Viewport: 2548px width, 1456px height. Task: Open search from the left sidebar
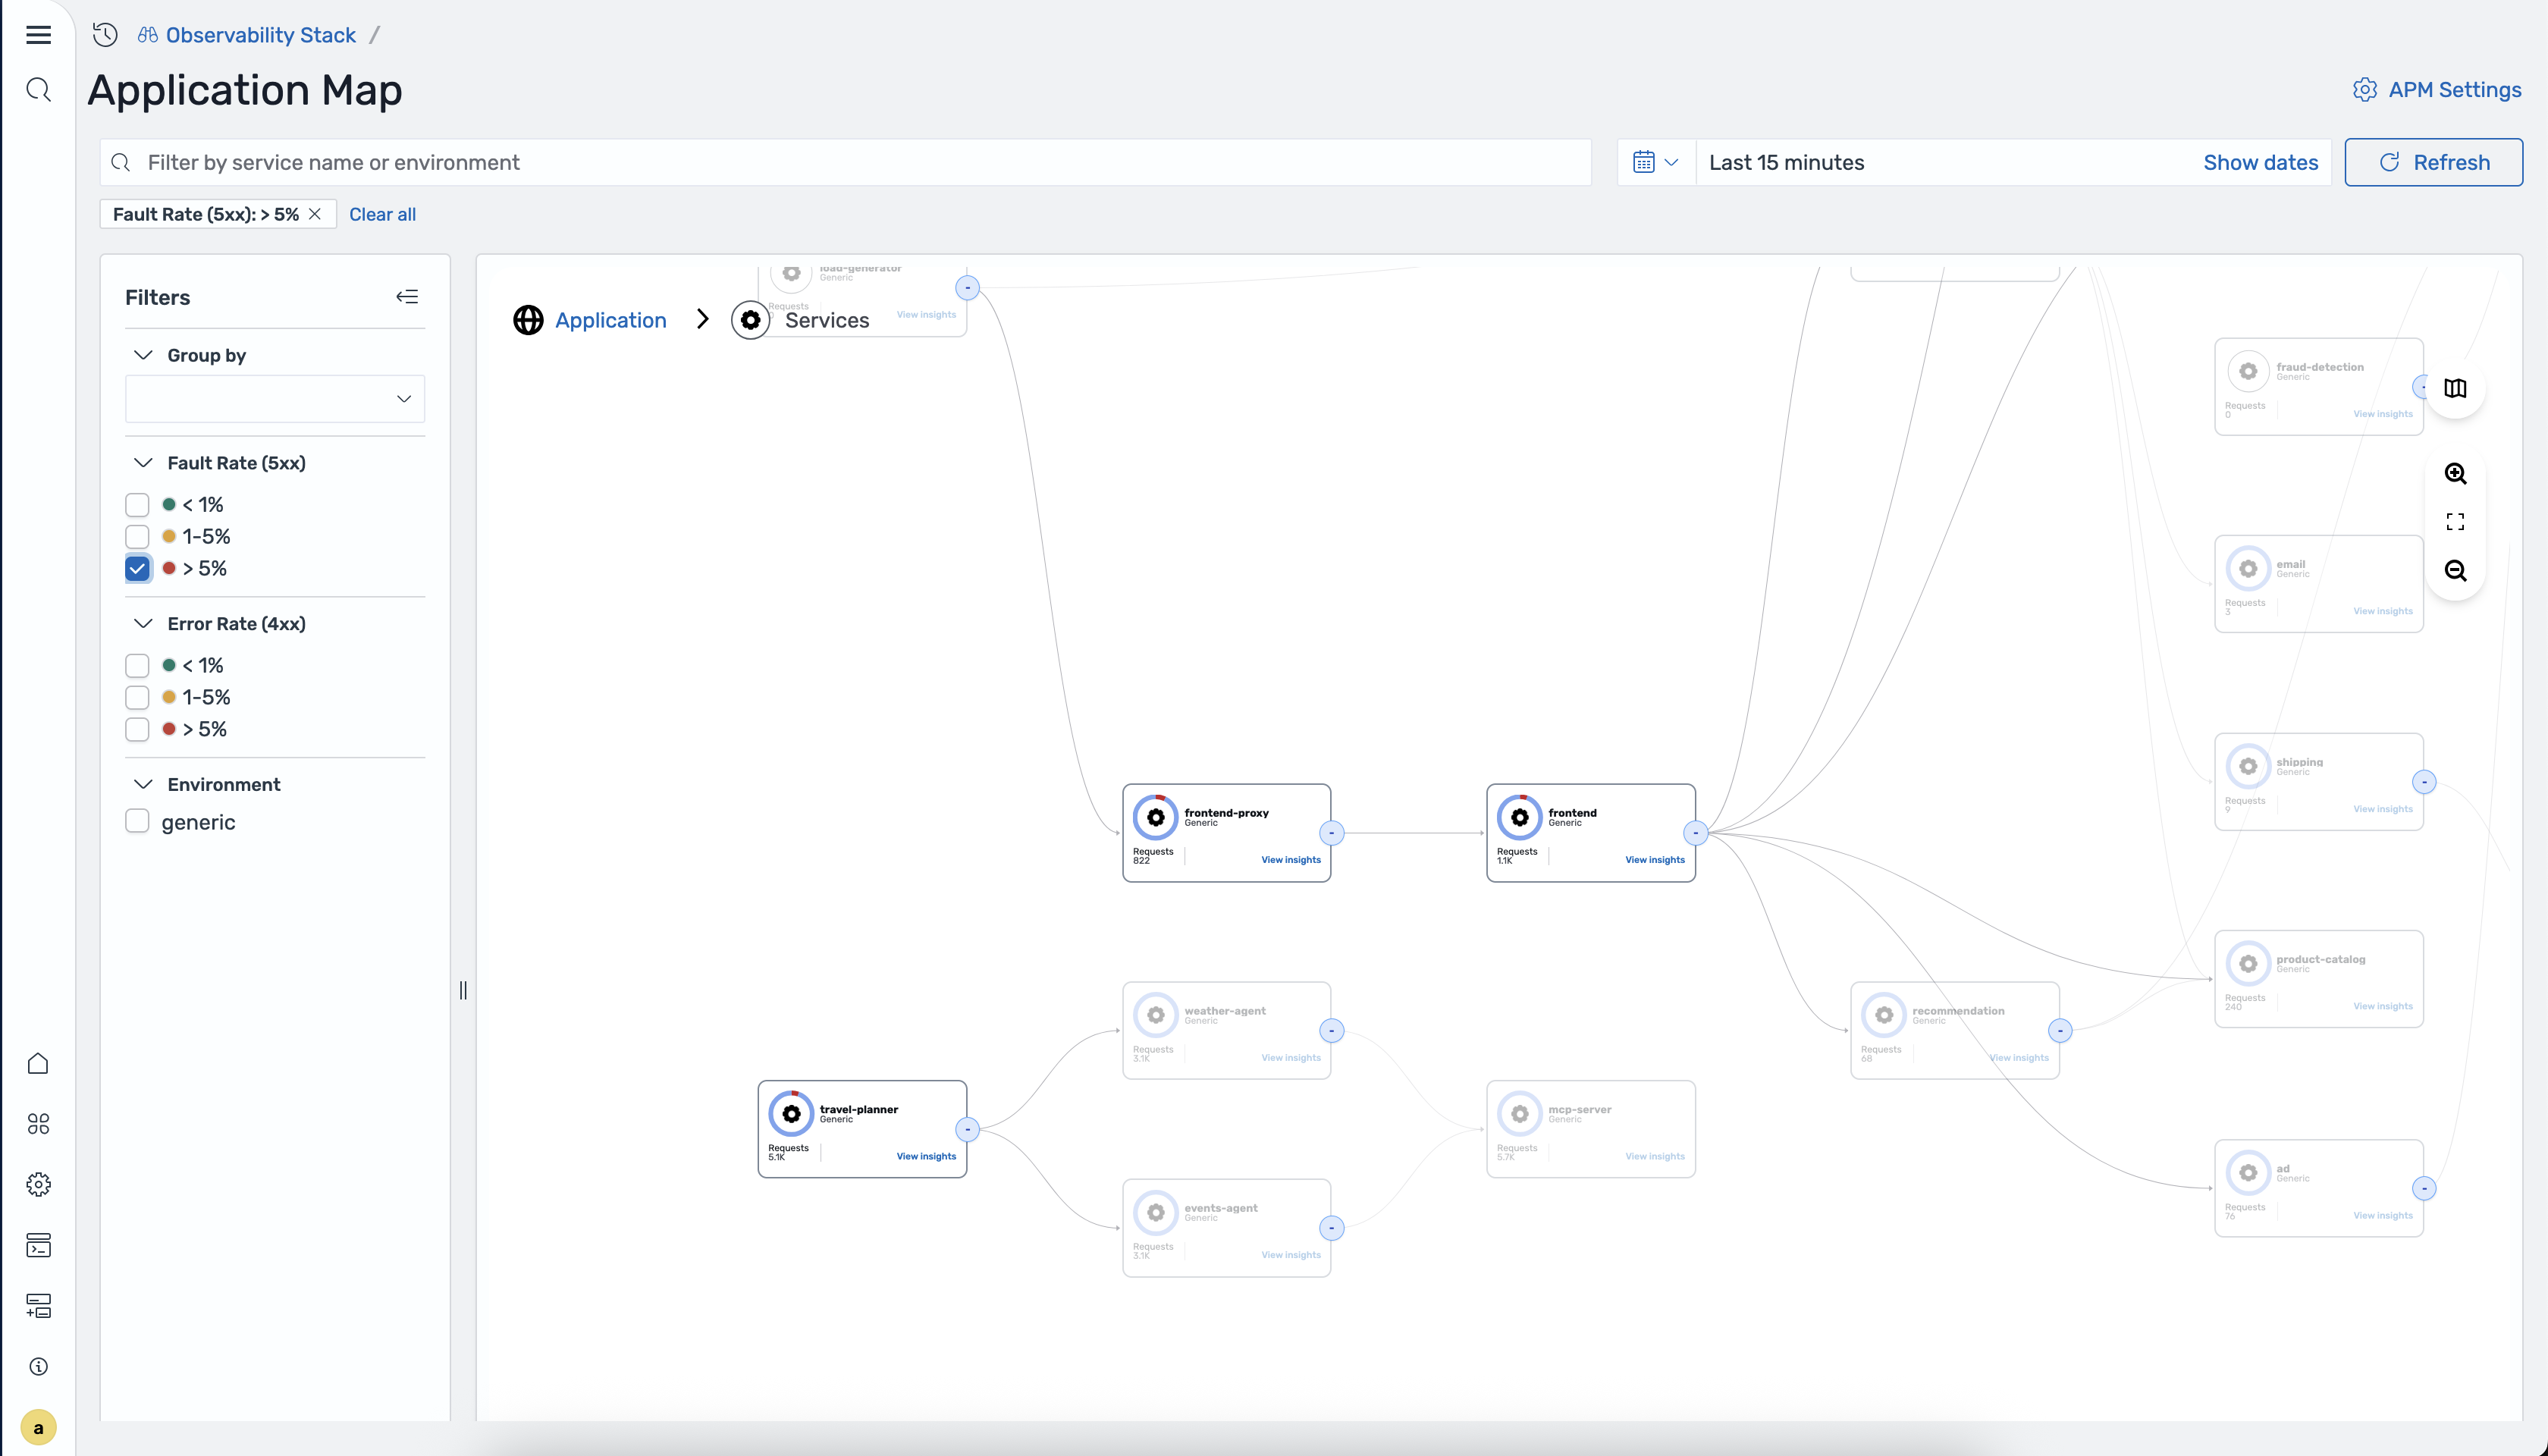tap(38, 89)
